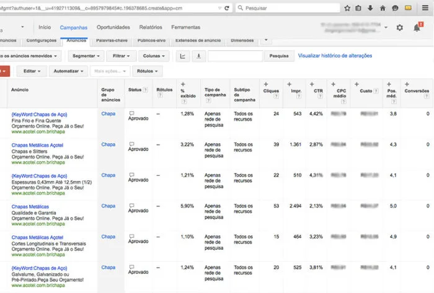
Task: Click the 2.494 impressions value
Action: tap(295, 206)
